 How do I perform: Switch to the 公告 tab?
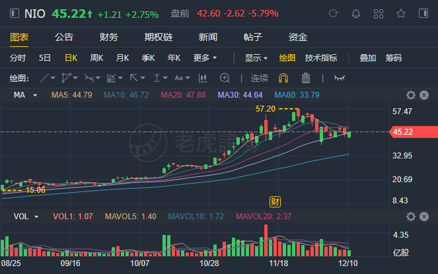click(64, 37)
